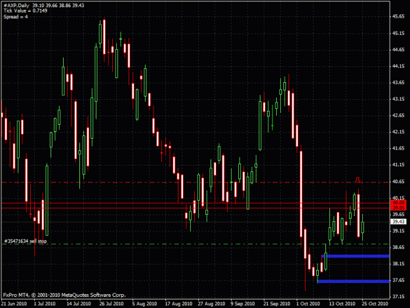Viewport: 410px width, 308px height.
Task: Select the upper blue horizontal line
Action: pyautogui.click(x=356, y=256)
